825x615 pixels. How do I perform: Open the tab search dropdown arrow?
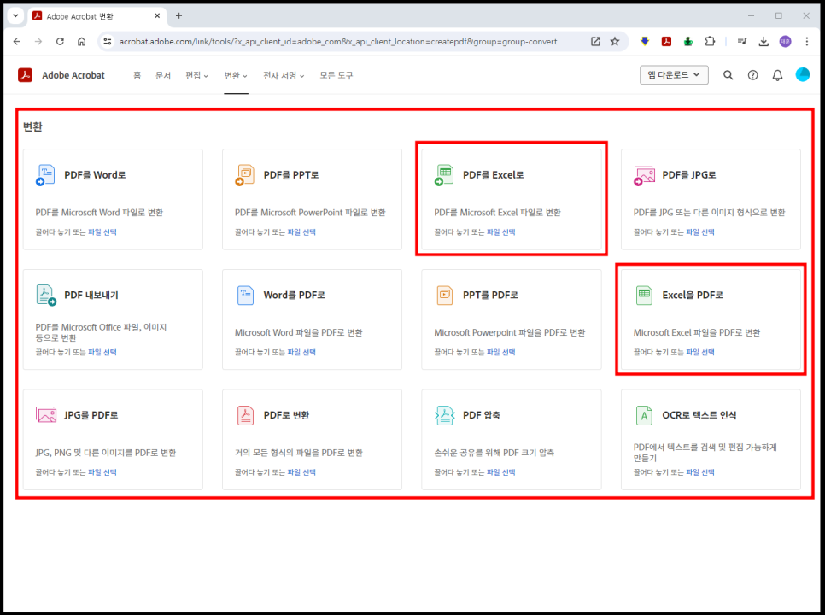click(15, 15)
